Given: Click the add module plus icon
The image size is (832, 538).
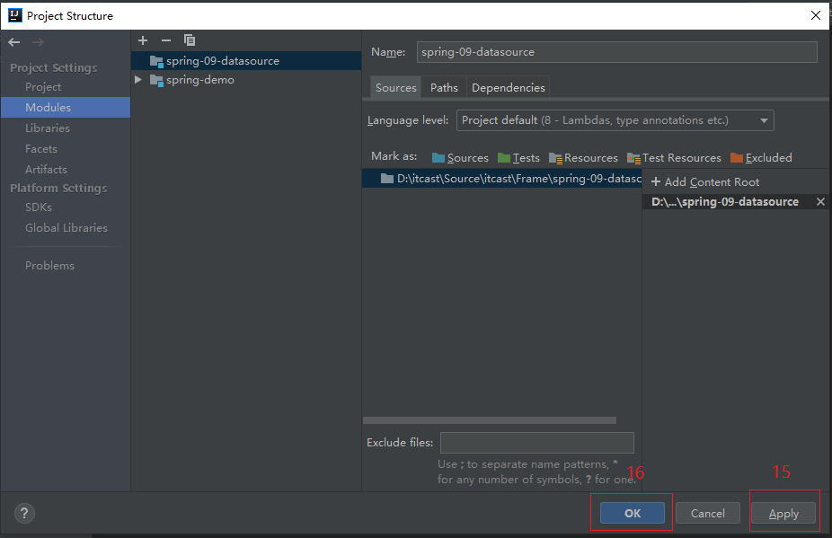Looking at the screenshot, I should [x=142, y=40].
